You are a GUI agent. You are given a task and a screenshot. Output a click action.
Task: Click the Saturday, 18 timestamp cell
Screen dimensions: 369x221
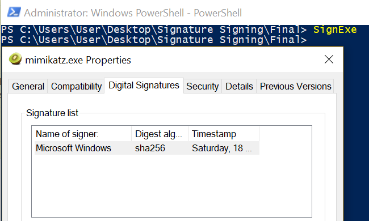point(221,148)
